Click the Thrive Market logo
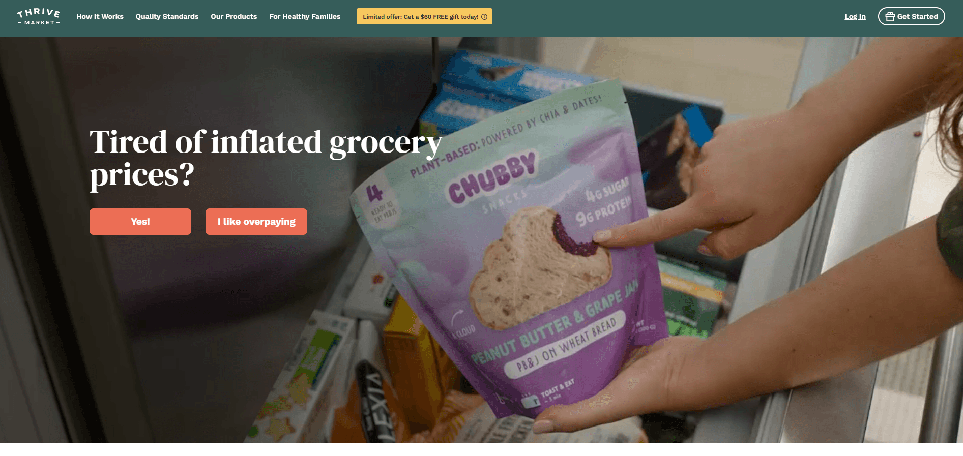The width and height of the screenshot is (963, 456). click(39, 17)
